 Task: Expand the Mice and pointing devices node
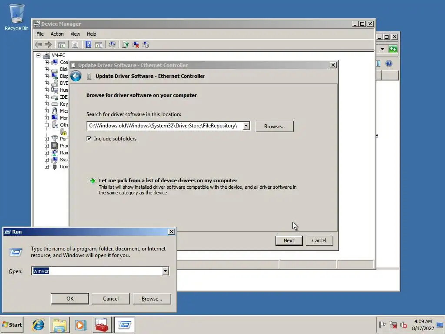pyautogui.click(x=46, y=111)
